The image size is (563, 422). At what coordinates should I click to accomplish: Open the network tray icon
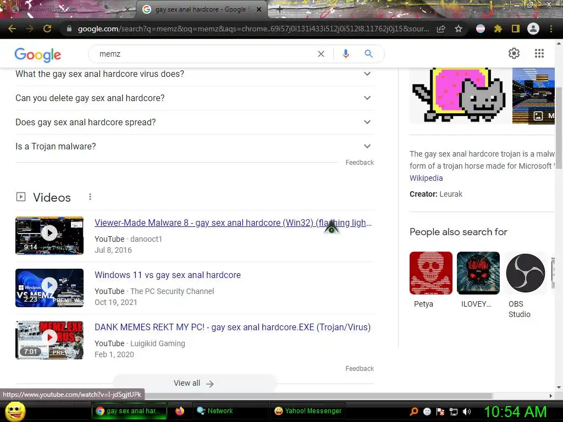point(454,411)
